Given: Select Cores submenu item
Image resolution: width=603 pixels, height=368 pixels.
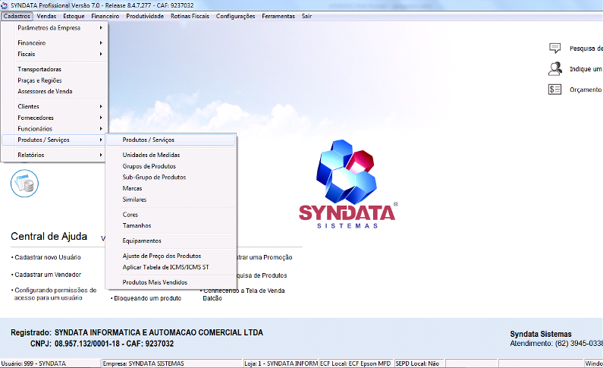Looking at the screenshot, I should click(x=171, y=214).
